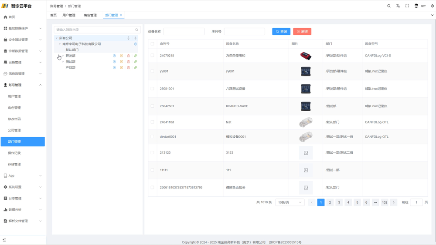
Task: Open the language translation icon in header
Action: [398, 6]
